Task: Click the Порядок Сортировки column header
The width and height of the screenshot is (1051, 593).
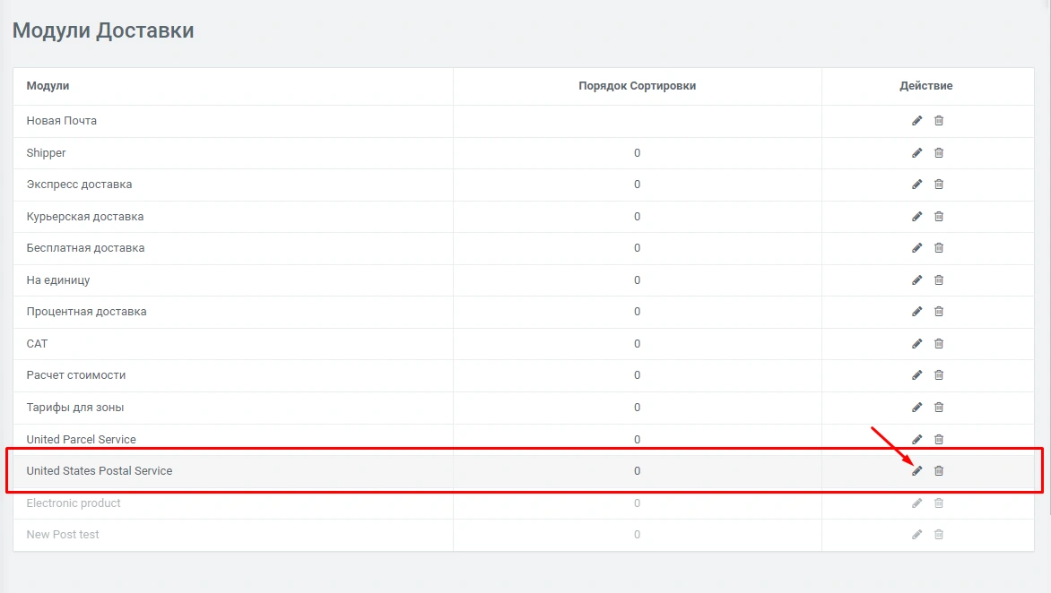Action: 637,86
